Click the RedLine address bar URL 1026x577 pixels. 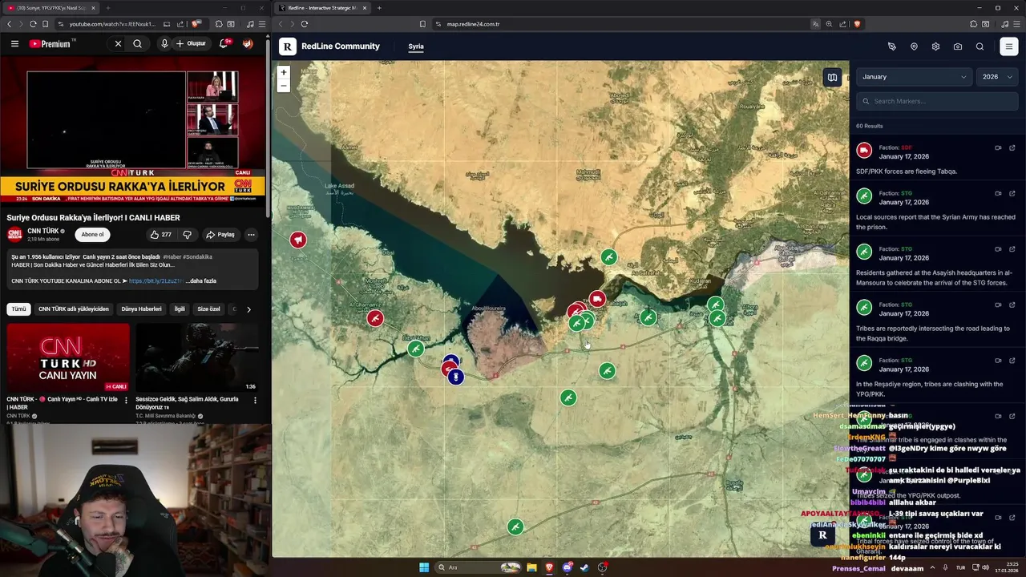(x=473, y=24)
